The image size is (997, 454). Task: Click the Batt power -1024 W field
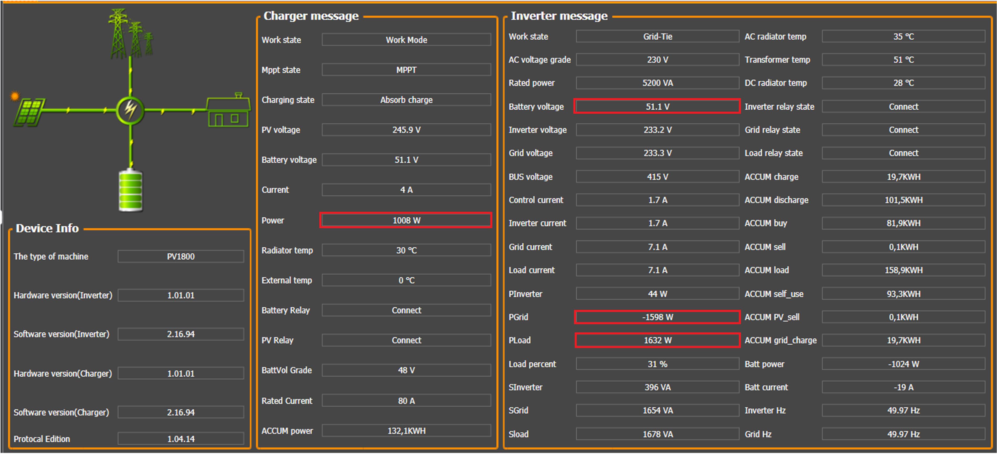coord(903,364)
